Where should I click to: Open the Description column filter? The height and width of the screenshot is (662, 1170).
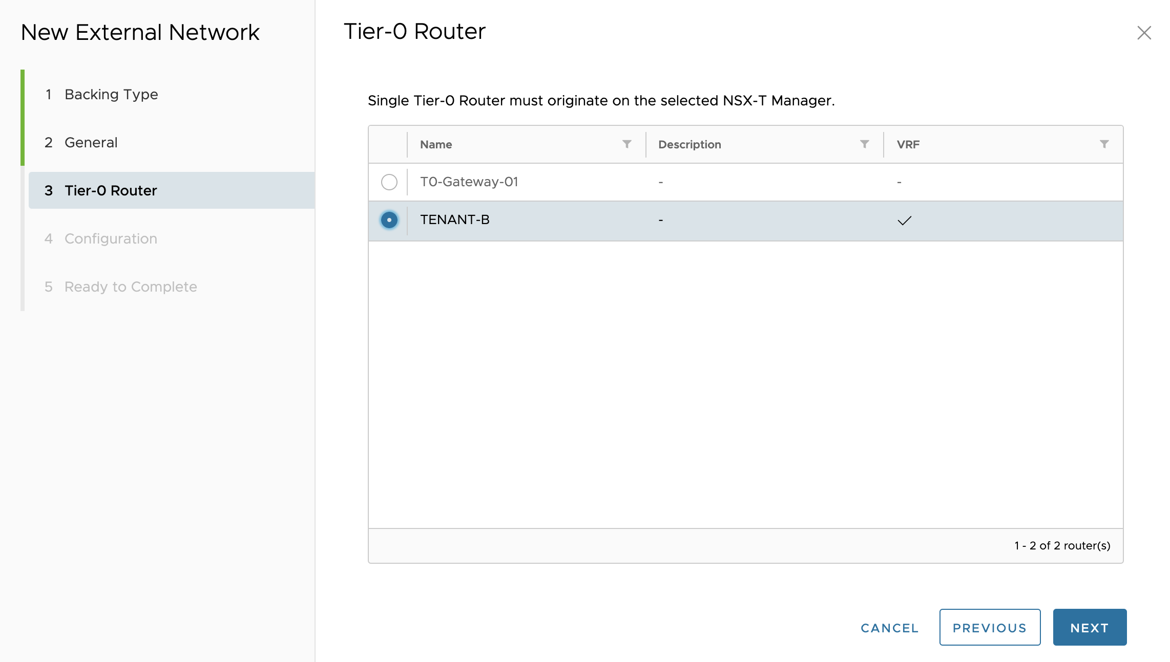click(x=864, y=144)
